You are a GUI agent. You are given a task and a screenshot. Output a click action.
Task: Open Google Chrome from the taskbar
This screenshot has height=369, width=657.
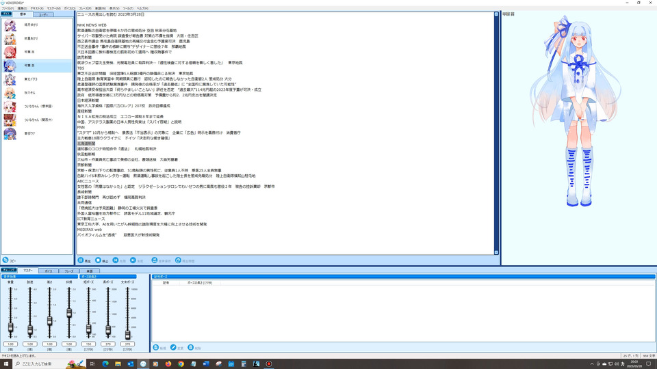(181, 364)
